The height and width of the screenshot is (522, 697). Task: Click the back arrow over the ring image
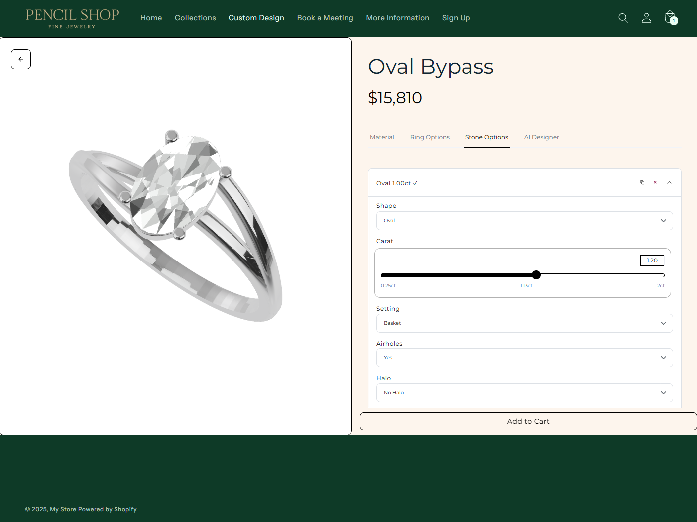pos(20,59)
